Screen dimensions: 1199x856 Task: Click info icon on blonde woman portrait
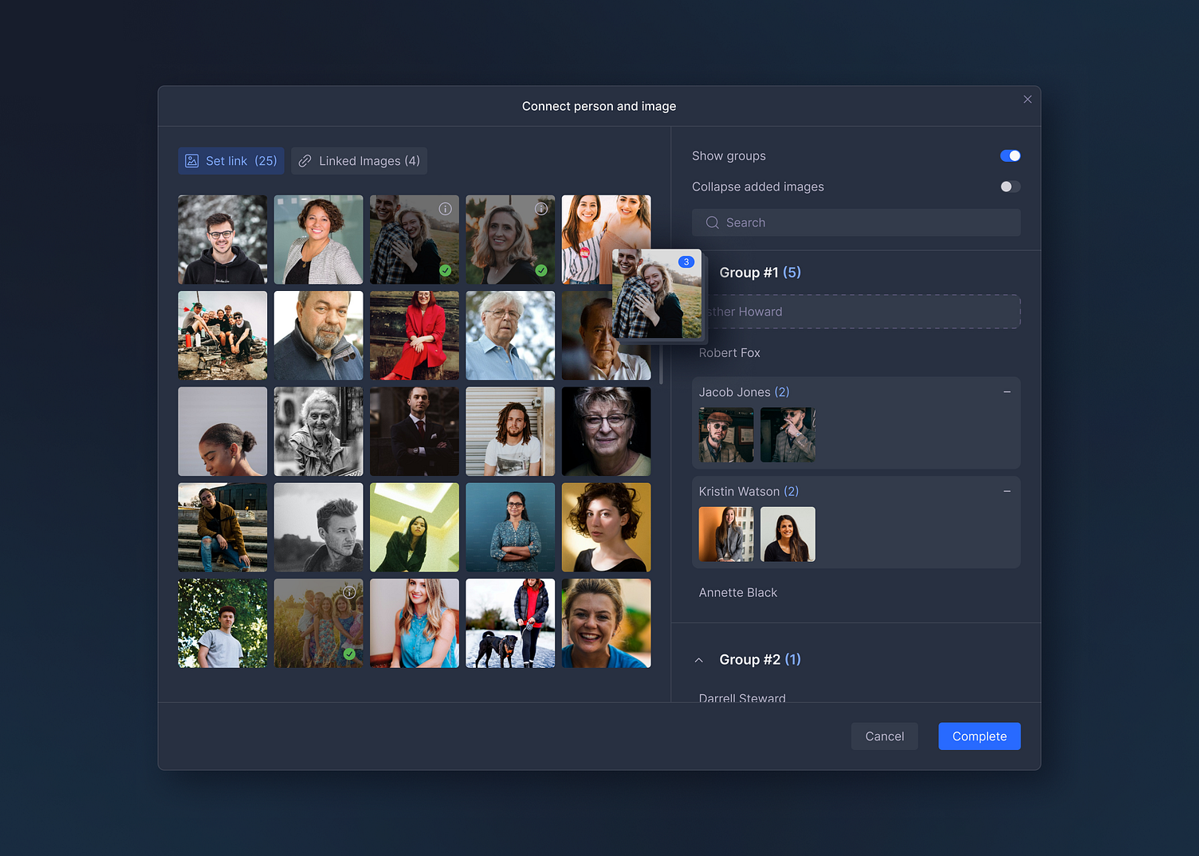(x=541, y=209)
